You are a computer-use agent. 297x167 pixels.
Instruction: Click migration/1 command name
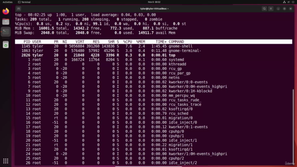pos(181,145)
